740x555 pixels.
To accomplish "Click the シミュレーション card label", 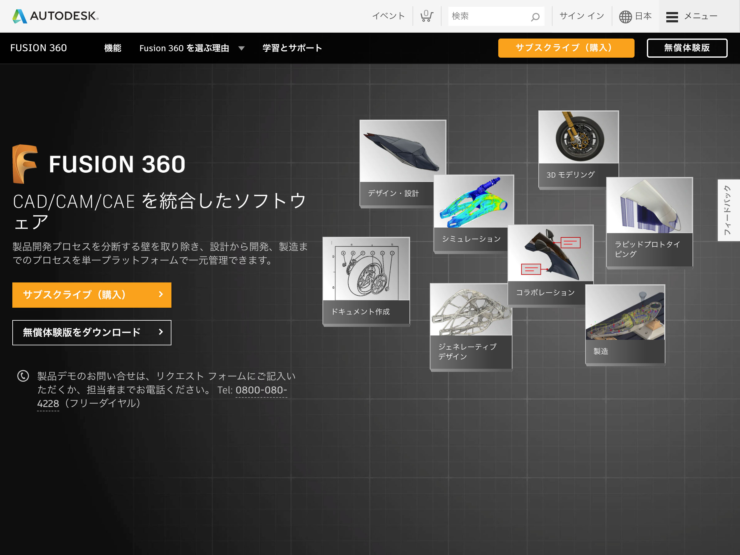I will [471, 239].
